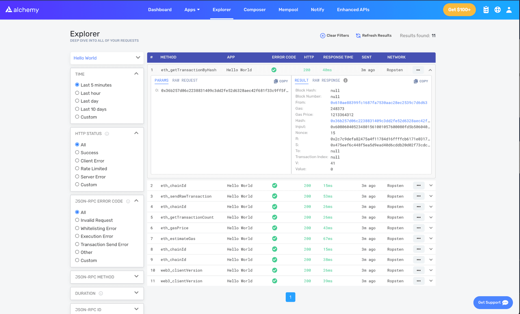Open the Explorer tab in navigation

(222, 10)
